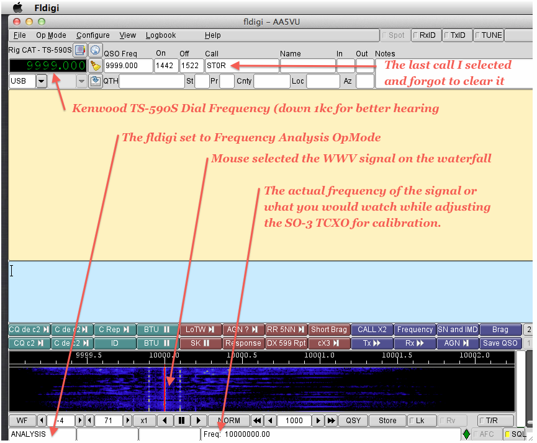Run the DX 599 Rpt macro
537x443 pixels.
coord(286,343)
